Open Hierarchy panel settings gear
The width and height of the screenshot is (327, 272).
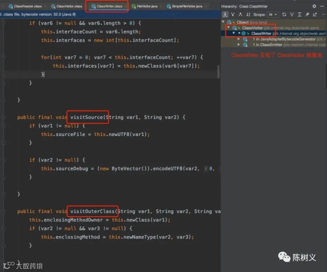tap(314, 6)
